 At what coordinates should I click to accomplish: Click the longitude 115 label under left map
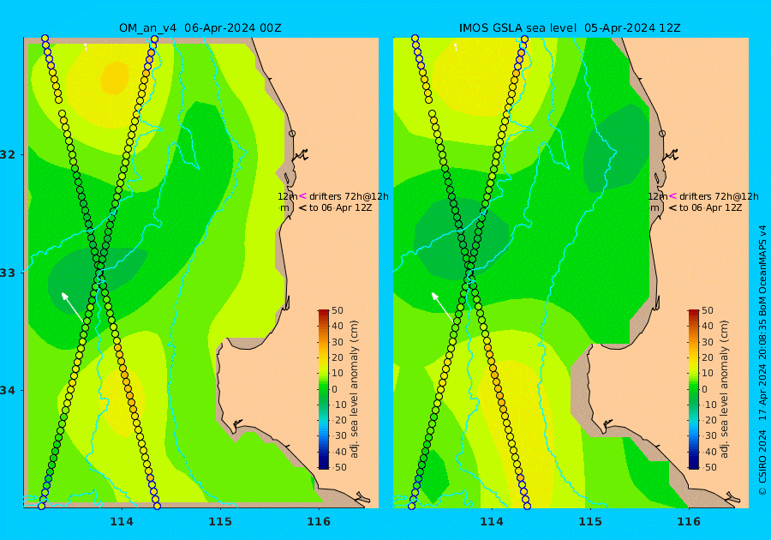(x=220, y=522)
